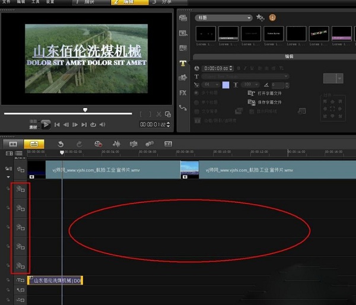
Task: Click 保存字幕文件 button
Action: tap(265, 103)
